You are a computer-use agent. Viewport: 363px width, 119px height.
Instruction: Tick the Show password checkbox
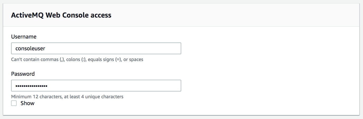(14, 103)
